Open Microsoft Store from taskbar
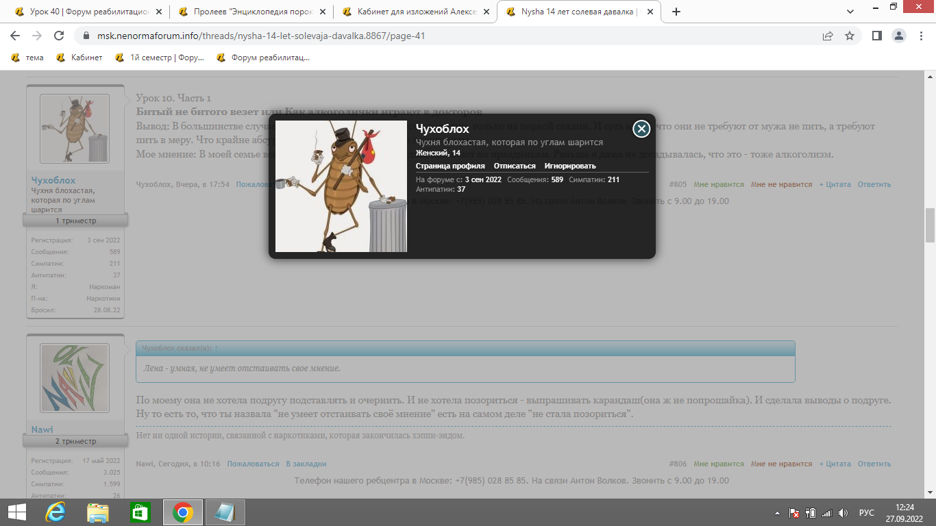Screen dimensions: 936x526 click(140, 512)
